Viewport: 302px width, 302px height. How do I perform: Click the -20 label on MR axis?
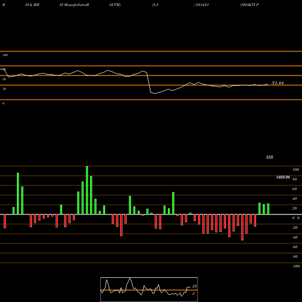(x=295, y=228)
